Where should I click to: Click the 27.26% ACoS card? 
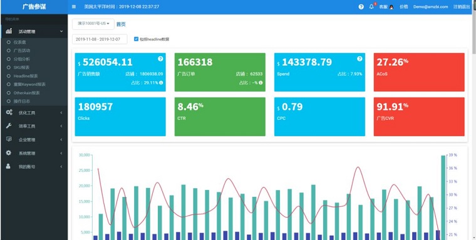419,72
